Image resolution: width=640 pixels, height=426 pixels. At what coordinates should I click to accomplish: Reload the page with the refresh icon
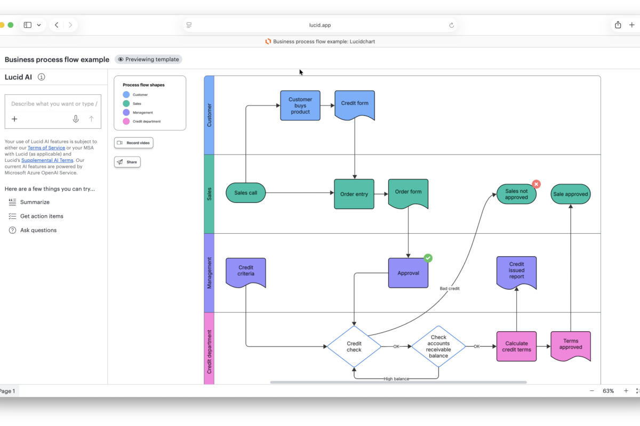click(452, 25)
